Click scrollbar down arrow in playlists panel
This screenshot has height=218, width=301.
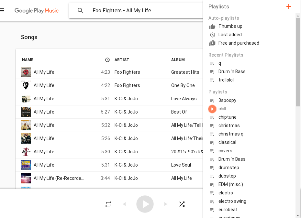[x=298, y=215]
